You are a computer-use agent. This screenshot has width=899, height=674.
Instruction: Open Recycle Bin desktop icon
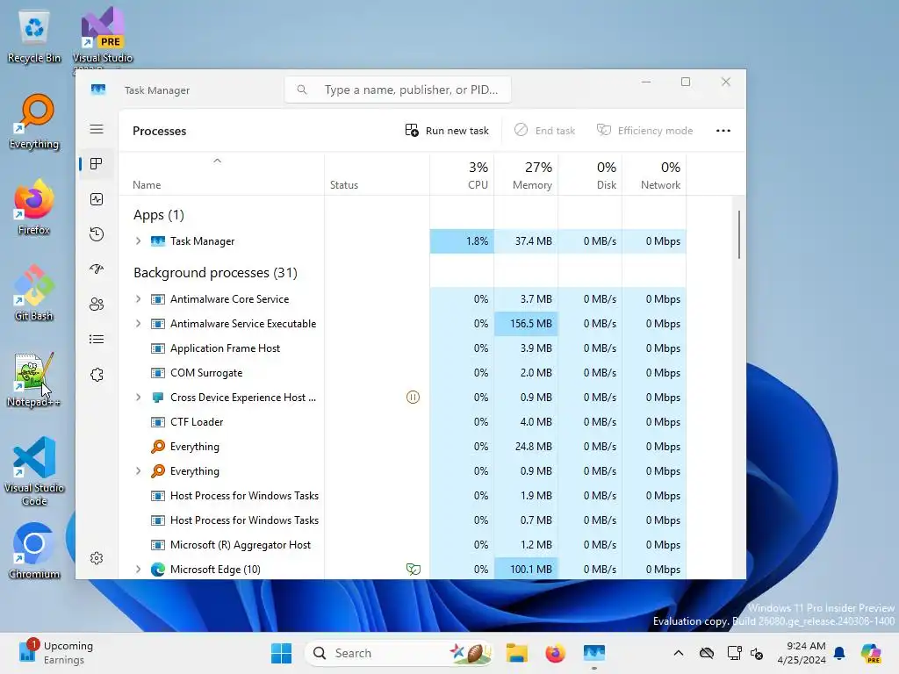(x=34, y=35)
